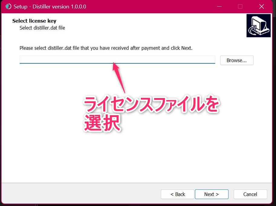Click the 'Select distiller.dat file' subheading
The width and height of the screenshot is (276, 206).
click(x=42, y=28)
